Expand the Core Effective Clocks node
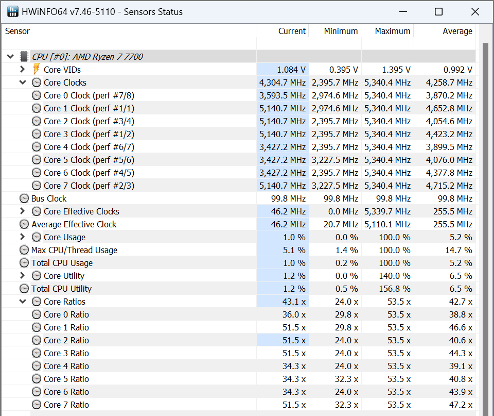The width and height of the screenshot is (494, 416). (22, 211)
